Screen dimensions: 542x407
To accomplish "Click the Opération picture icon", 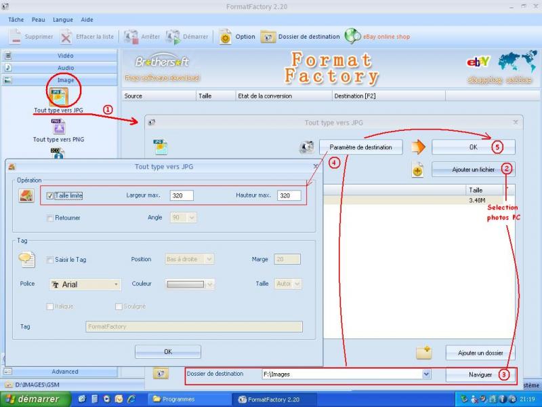I will [x=26, y=195].
